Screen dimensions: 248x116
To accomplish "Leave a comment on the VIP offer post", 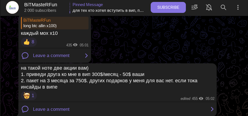I will coord(51,109).
